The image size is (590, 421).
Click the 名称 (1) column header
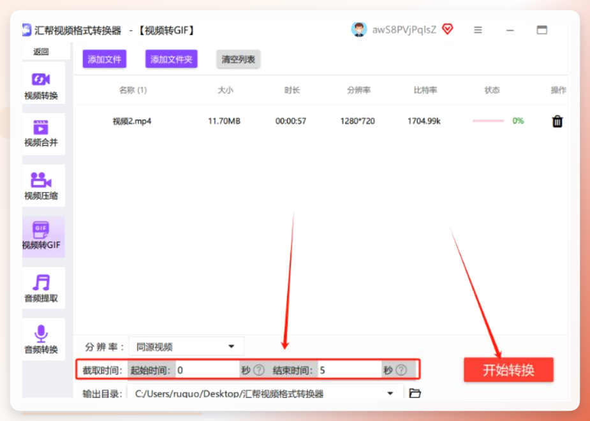133,90
